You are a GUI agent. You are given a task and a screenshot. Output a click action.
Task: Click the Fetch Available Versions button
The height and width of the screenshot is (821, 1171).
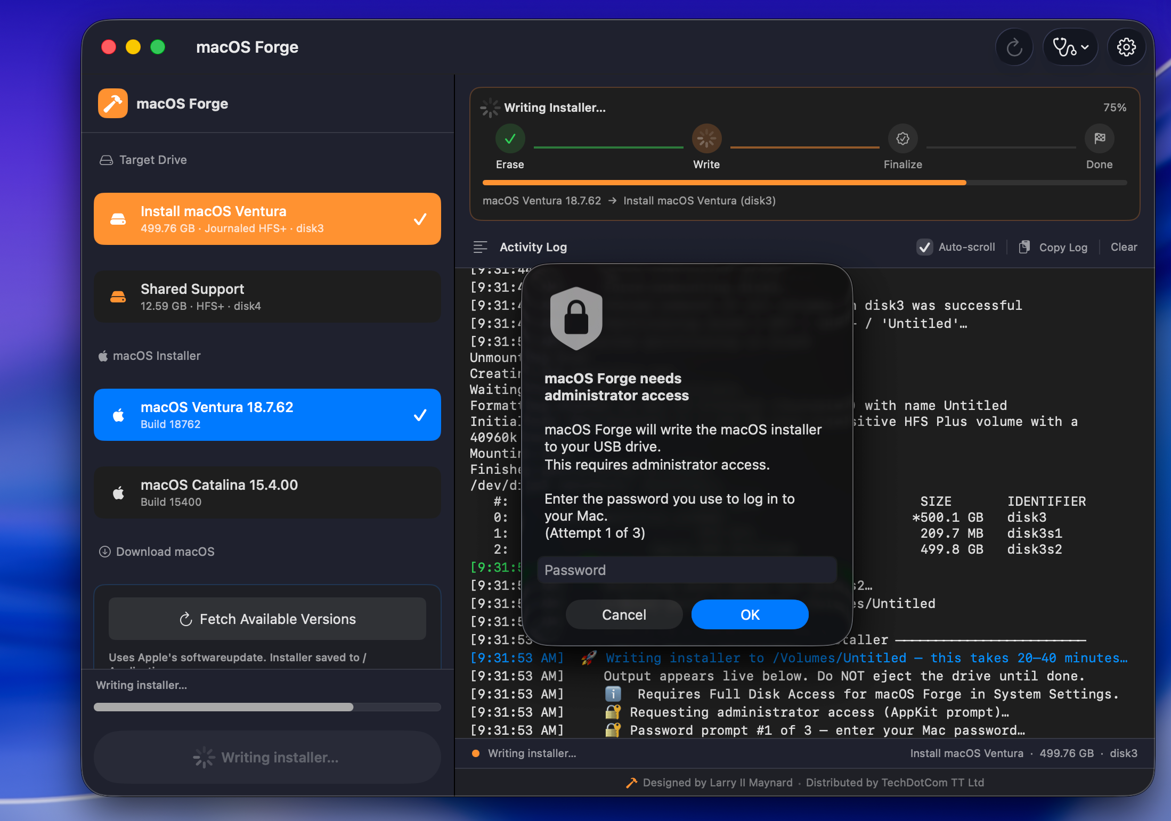click(267, 619)
